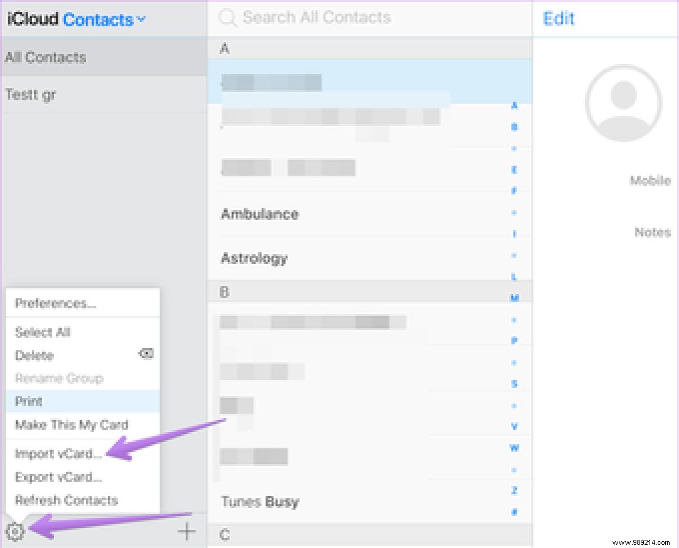Expand the Contacts dropdown chevron
The width and height of the screenshot is (679, 548).
pos(142,19)
